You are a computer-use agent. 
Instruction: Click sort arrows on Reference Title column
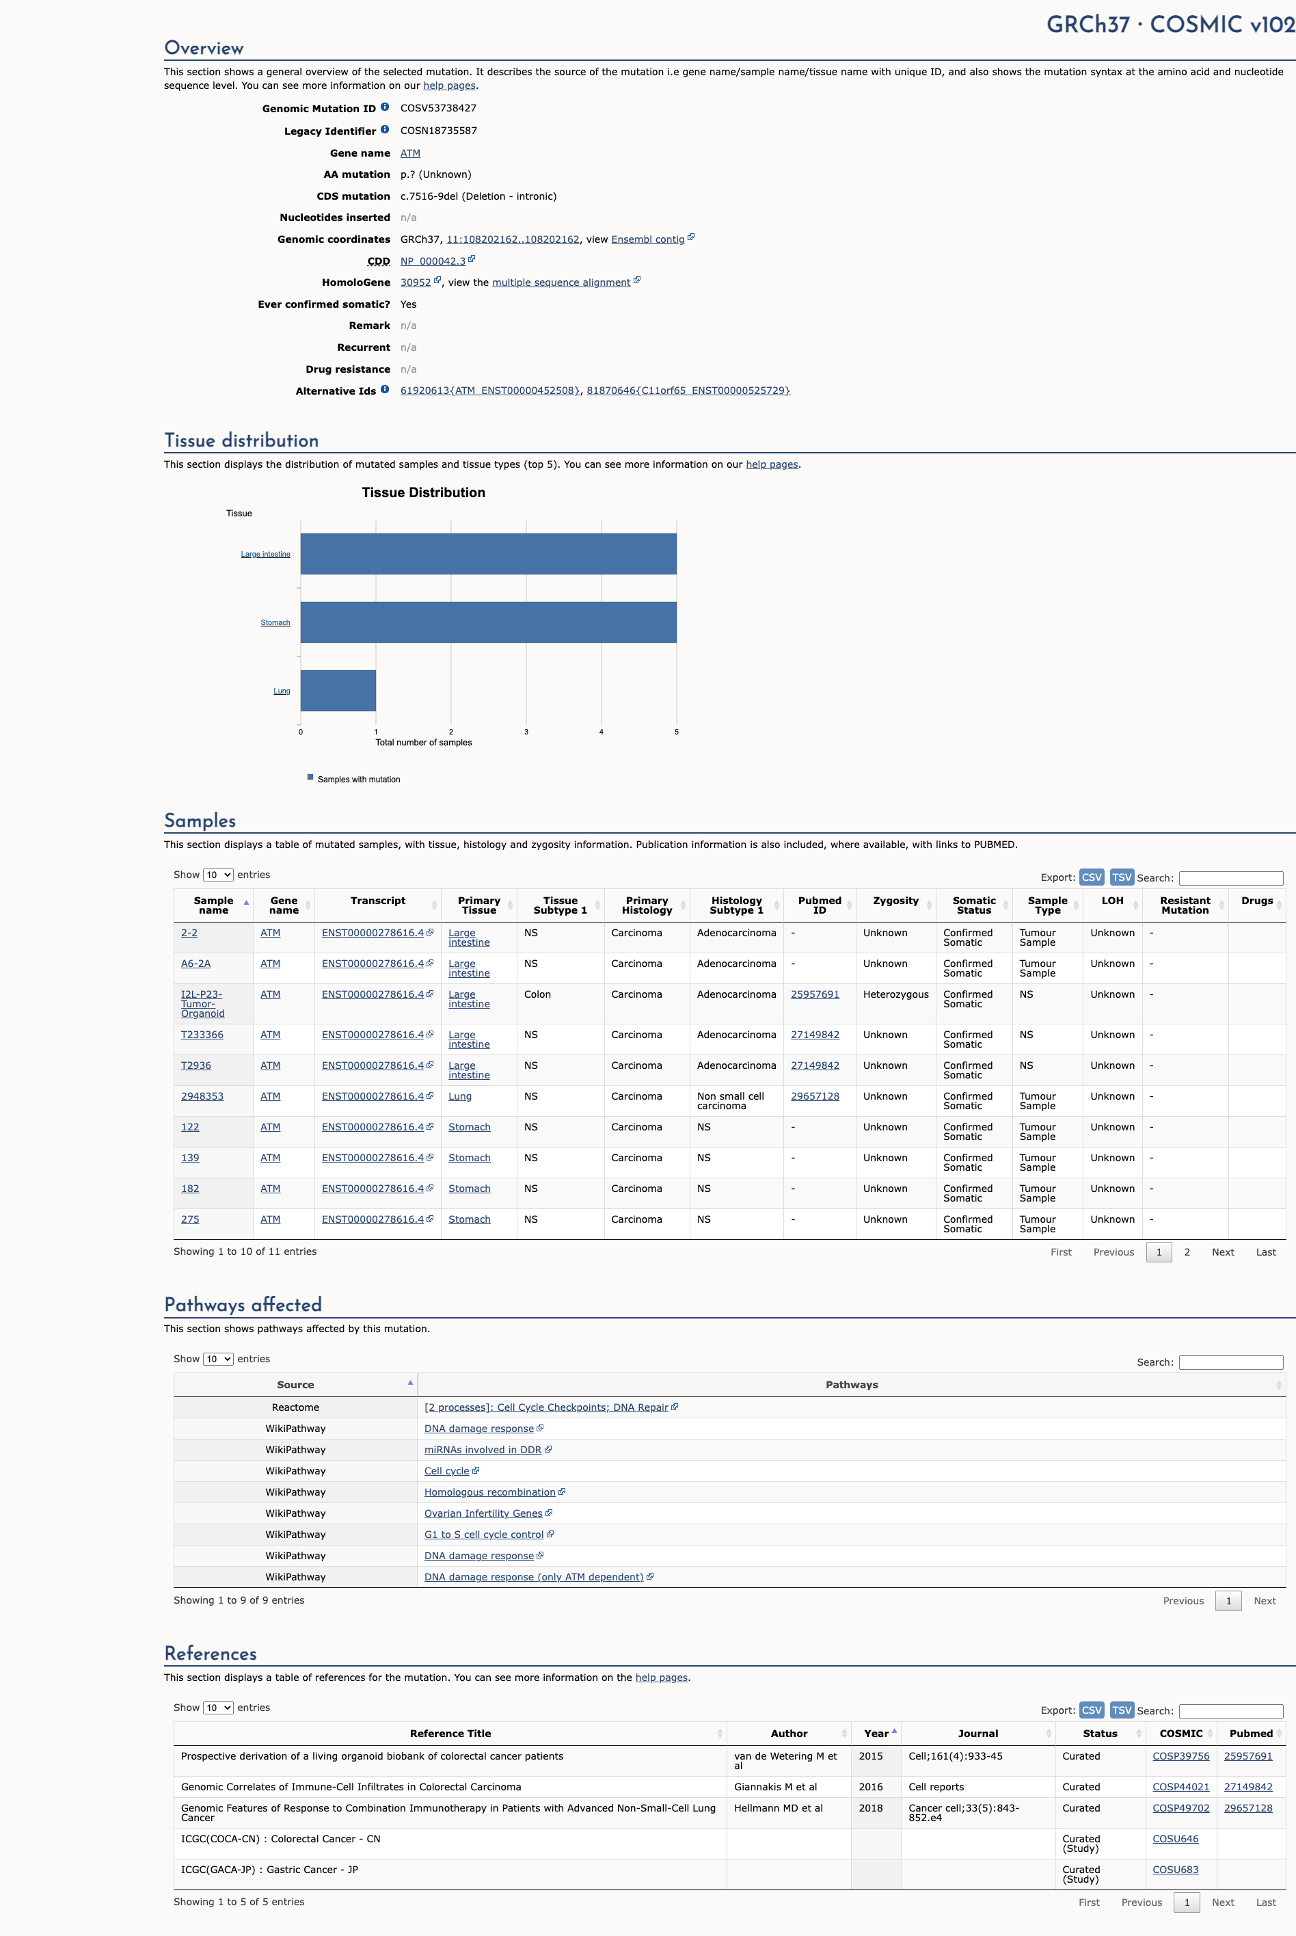click(720, 1734)
